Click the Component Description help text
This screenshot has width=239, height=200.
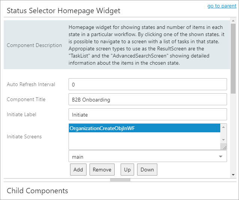click(146, 45)
